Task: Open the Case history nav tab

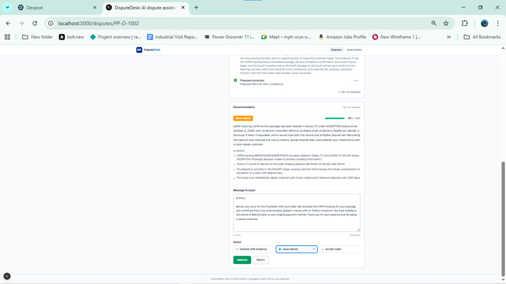Action: 354,50
